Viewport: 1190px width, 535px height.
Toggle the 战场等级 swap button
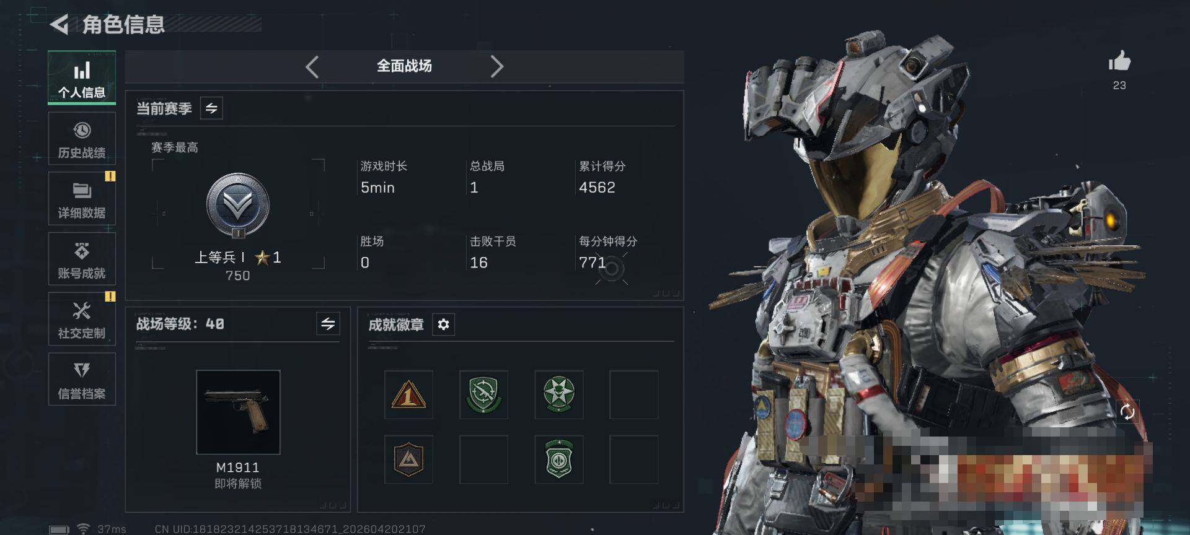328,323
